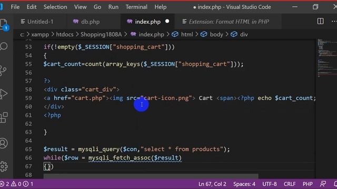Open the Manage gear icon
Image resolution: width=337 pixels, height=189 pixels.
[4, 166]
